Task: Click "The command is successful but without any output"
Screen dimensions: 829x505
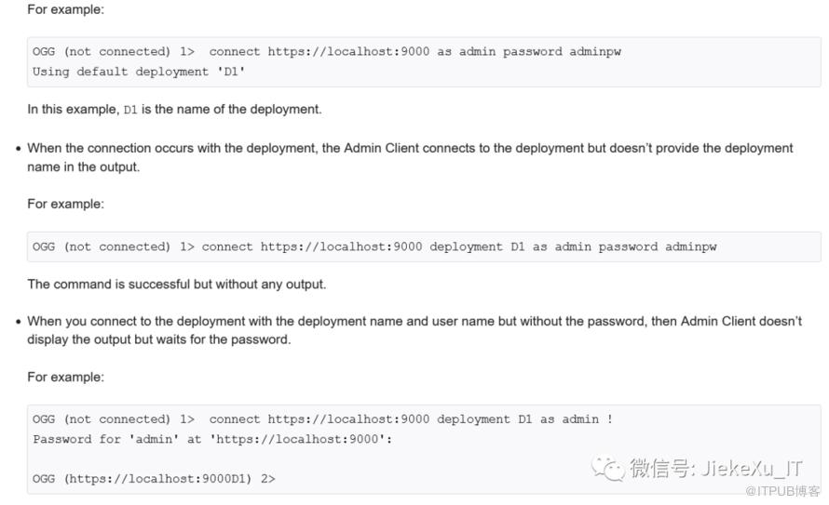Action: tap(176, 285)
